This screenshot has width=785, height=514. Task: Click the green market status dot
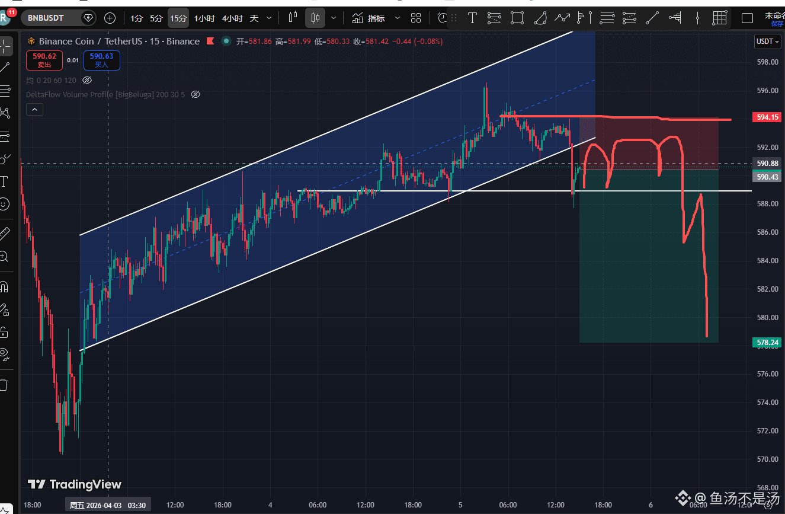click(226, 41)
